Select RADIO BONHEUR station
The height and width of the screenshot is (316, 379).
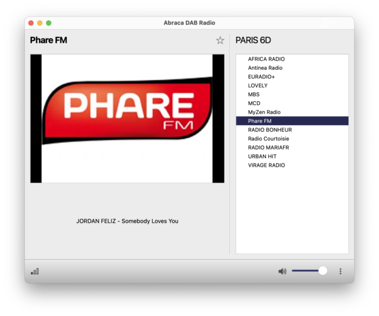click(292, 130)
